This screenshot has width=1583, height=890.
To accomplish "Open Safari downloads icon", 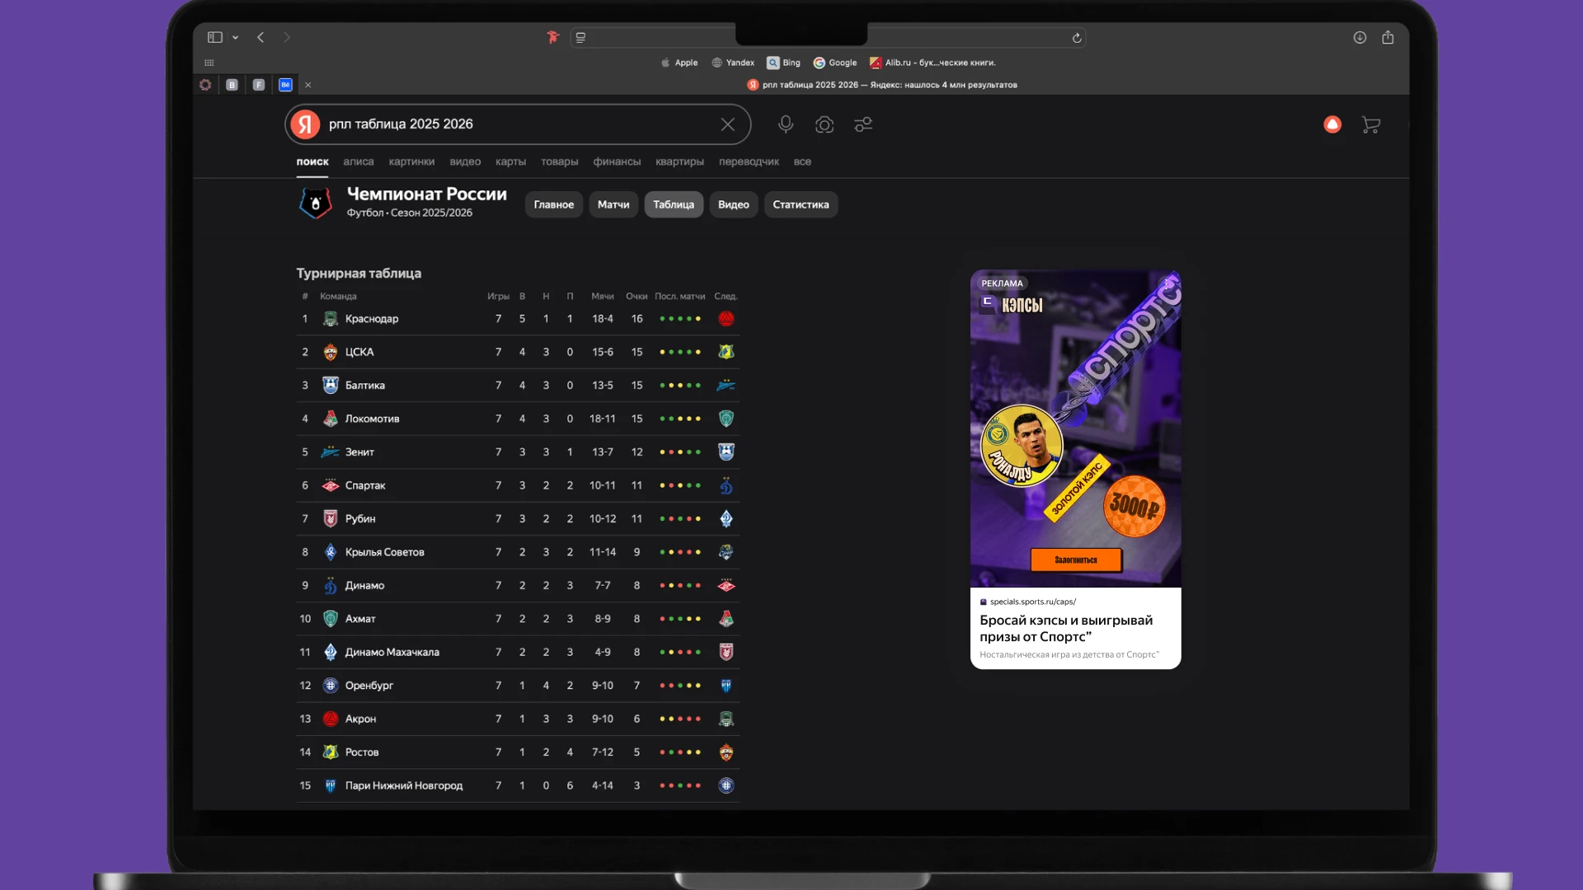I will (x=1360, y=38).
